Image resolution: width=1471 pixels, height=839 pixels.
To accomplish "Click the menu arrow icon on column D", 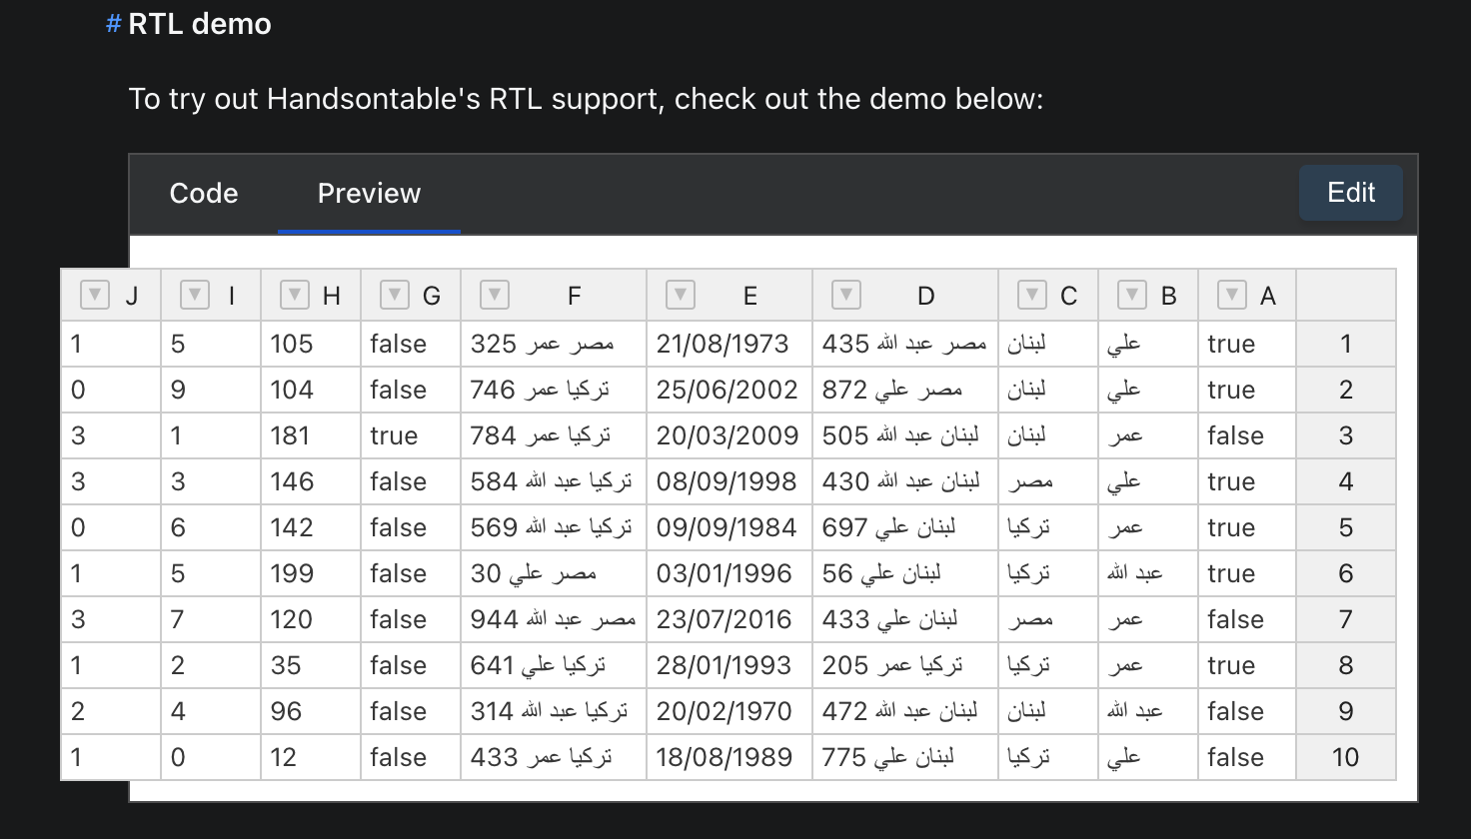I will [x=845, y=295].
